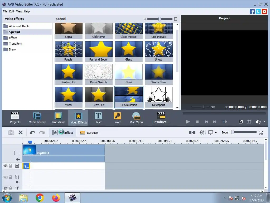The height and width of the screenshot is (203, 270).
Task: Select the Newsprint effect
Action: click(x=158, y=97)
